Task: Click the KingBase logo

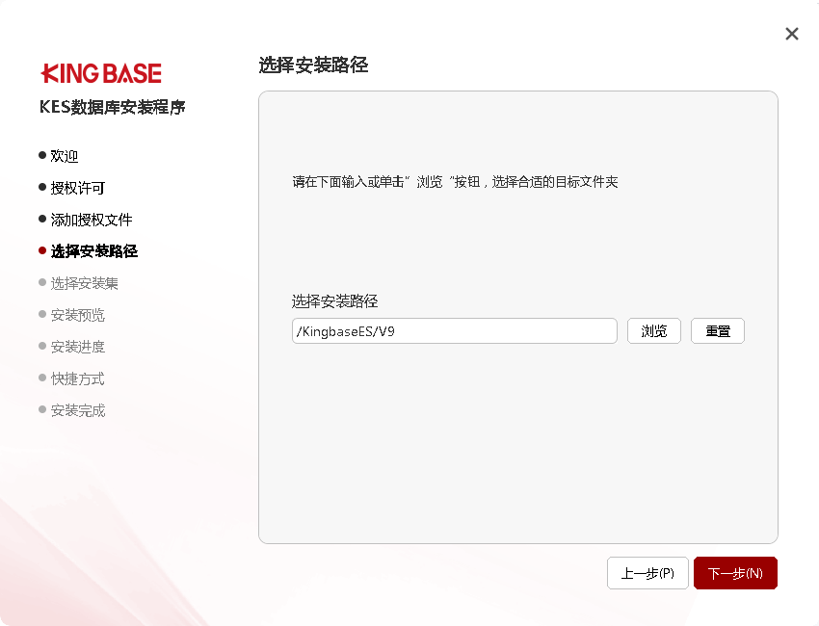Action: (x=101, y=73)
